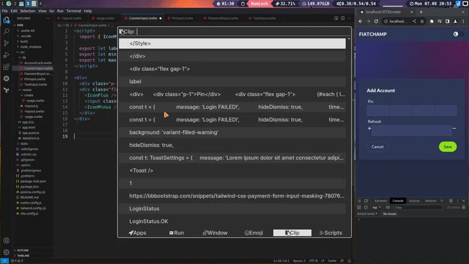This screenshot has width=469, height=264.
Task: Toggle device toolbar in DevTools
Action: click(366, 200)
